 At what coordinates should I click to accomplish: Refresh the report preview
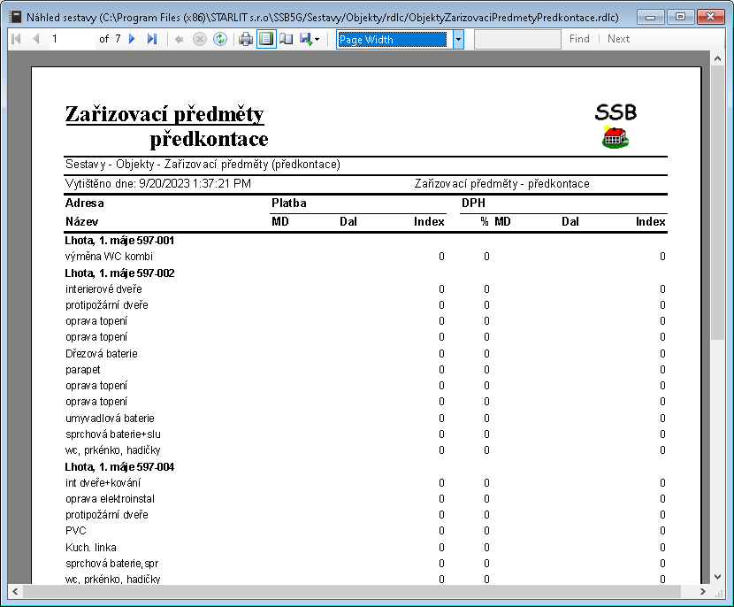219,39
